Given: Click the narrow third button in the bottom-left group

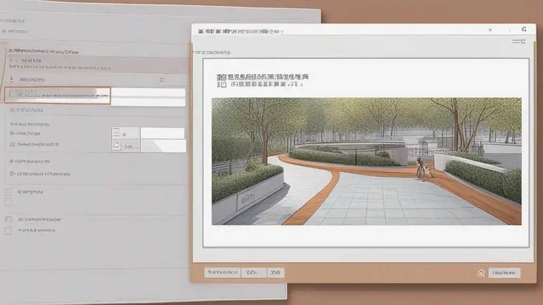Looking at the screenshot, I should tap(276, 273).
